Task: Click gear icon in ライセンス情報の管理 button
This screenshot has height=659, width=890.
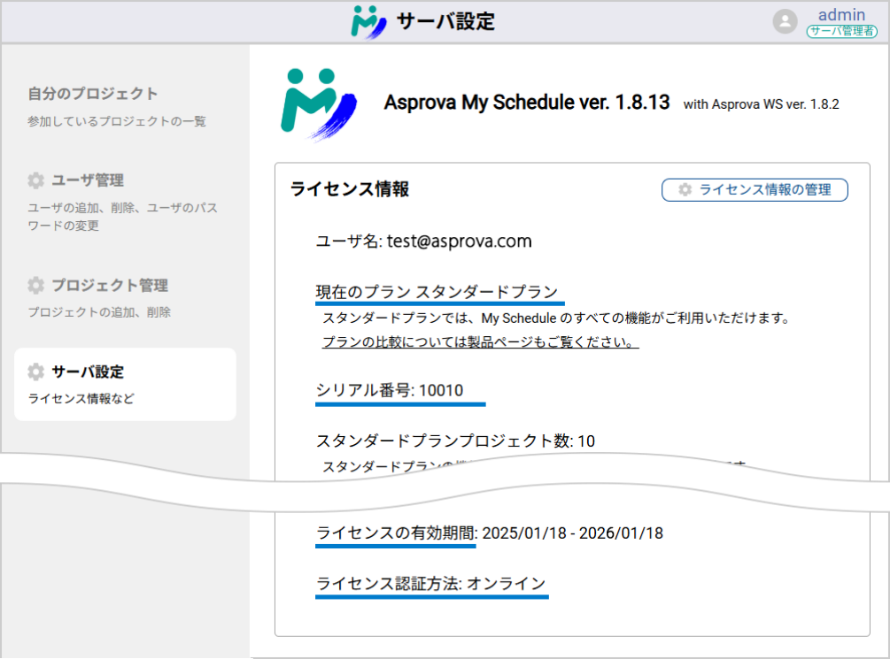Action: pyautogui.click(x=685, y=189)
